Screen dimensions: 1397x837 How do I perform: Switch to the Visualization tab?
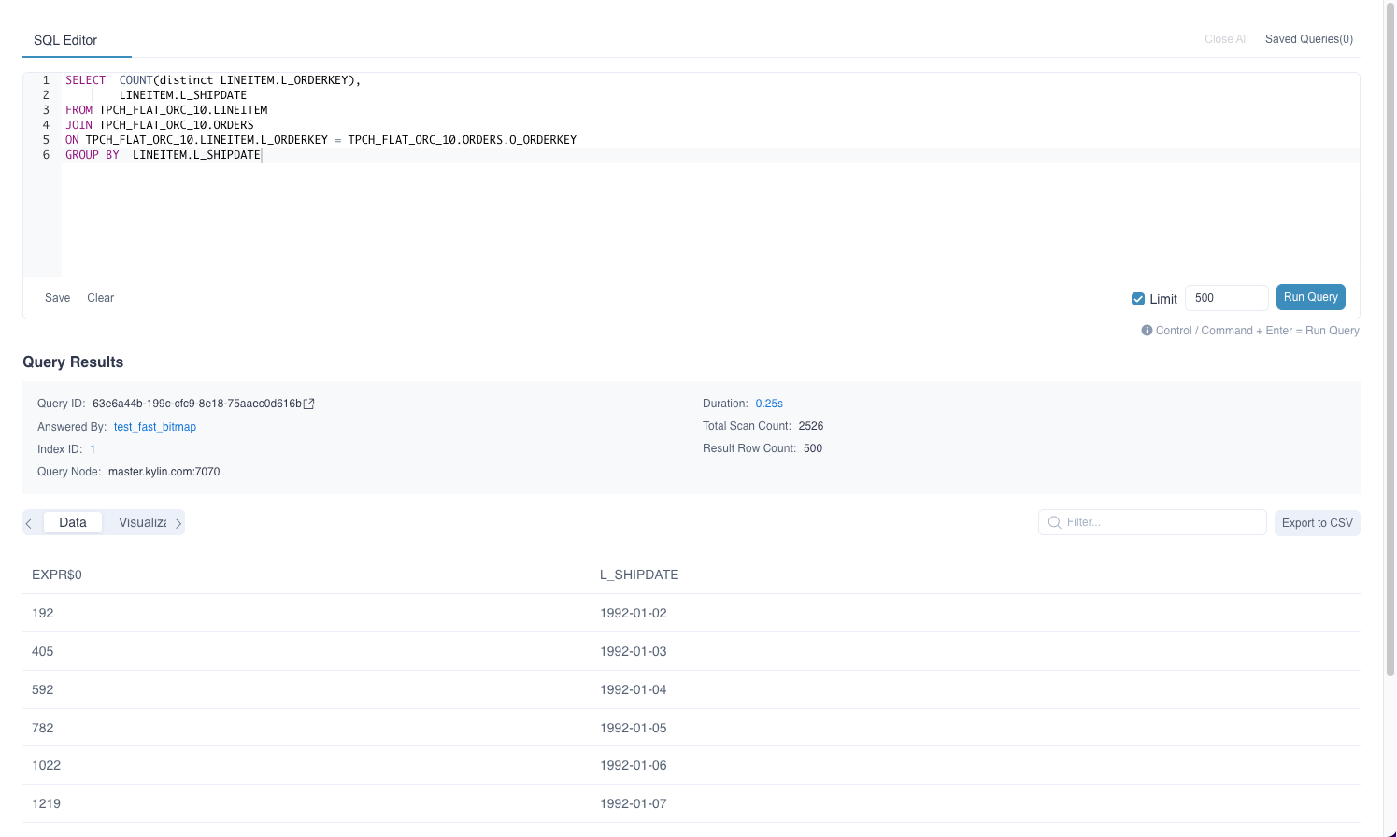click(142, 522)
